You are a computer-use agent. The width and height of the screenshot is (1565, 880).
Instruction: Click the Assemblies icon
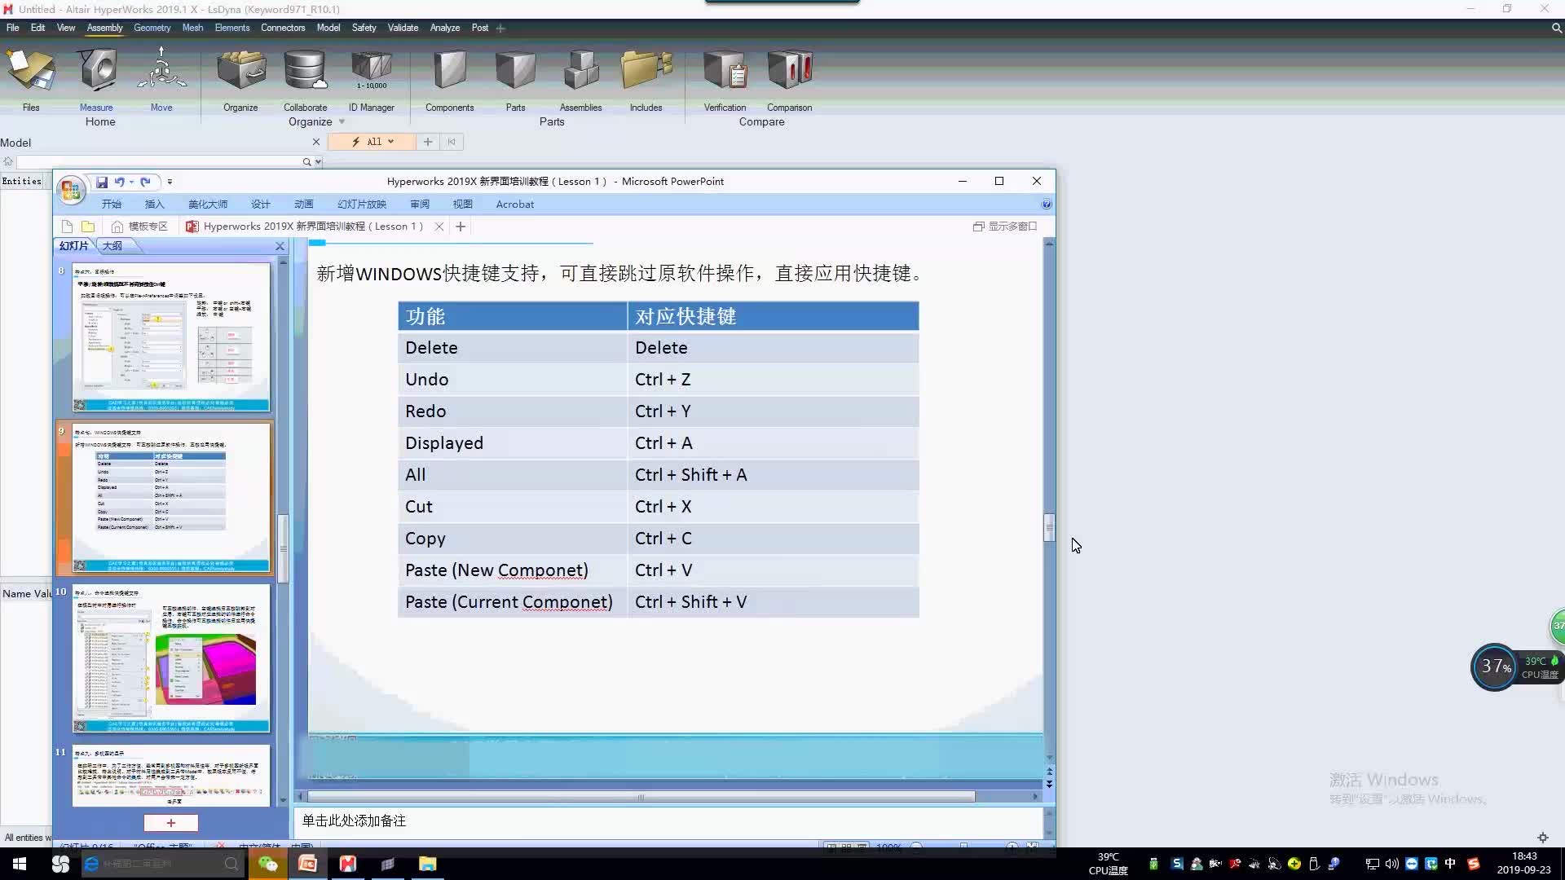[x=580, y=77]
